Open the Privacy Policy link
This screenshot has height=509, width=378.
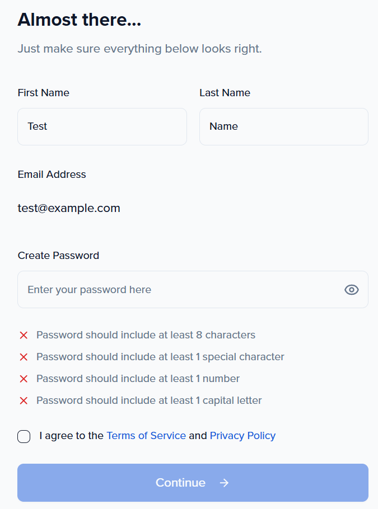pos(242,436)
